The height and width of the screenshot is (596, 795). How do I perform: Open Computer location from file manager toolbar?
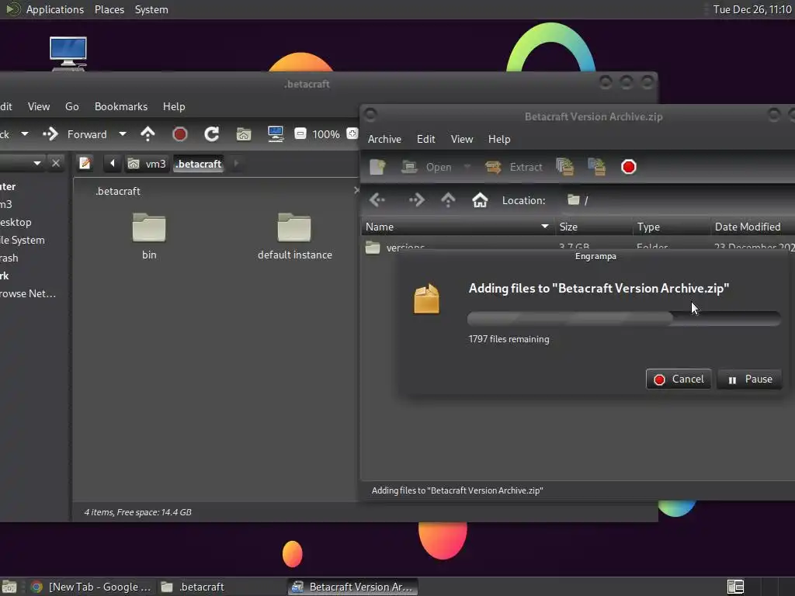click(x=276, y=134)
